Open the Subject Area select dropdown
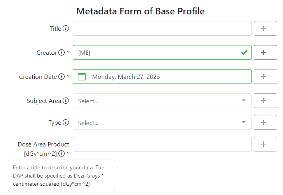 click(x=162, y=101)
